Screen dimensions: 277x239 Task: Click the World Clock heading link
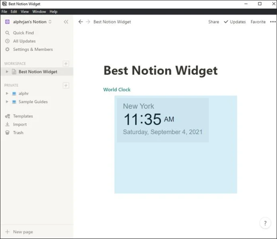click(x=117, y=89)
